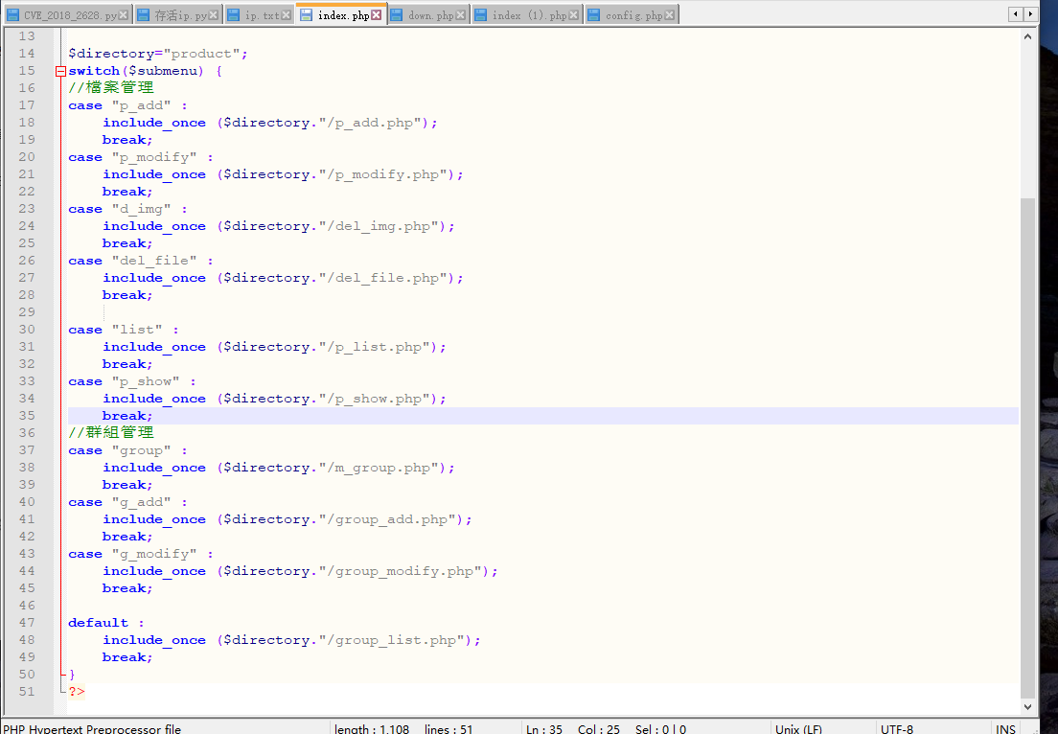Screen dimensions: 1058x734
Task: Close the index (1).php tab
Action: click(573, 14)
